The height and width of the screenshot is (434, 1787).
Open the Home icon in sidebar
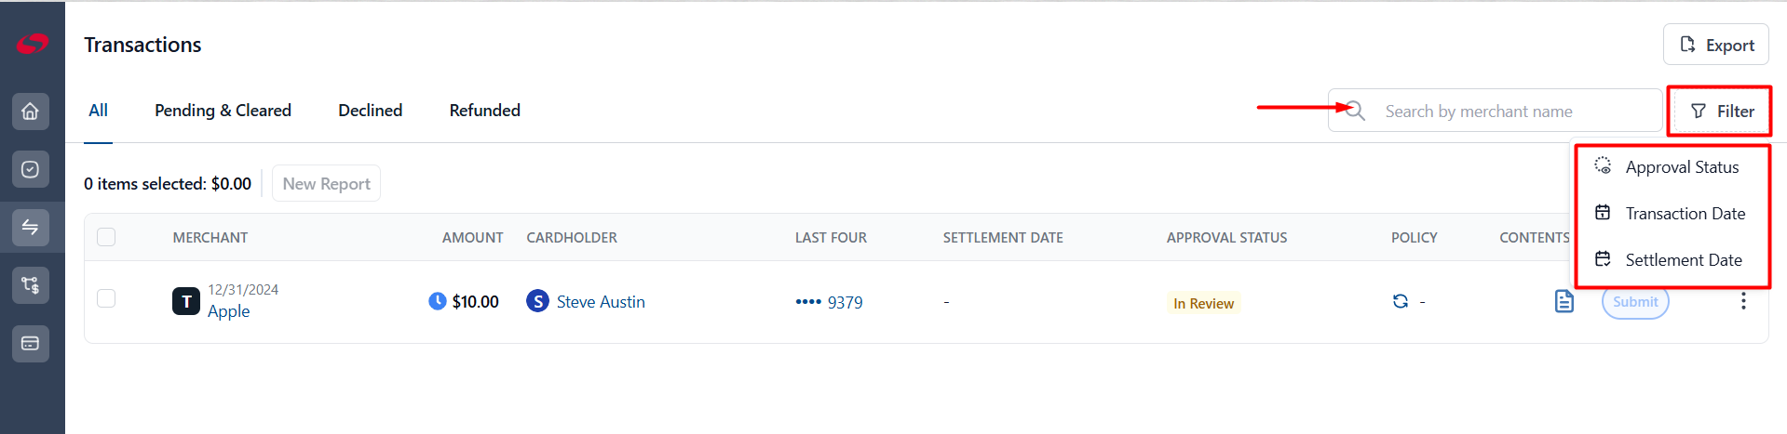pyautogui.click(x=31, y=112)
